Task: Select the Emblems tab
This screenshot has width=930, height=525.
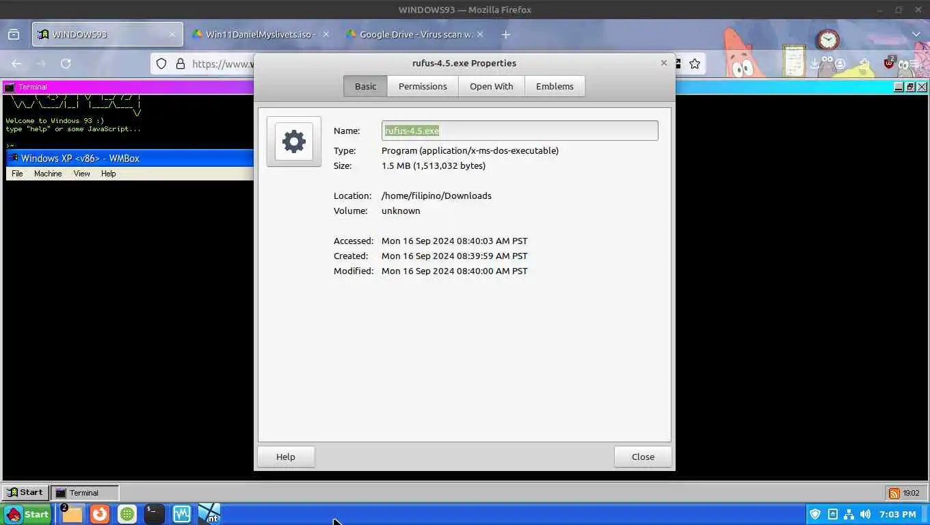Action: tap(555, 86)
